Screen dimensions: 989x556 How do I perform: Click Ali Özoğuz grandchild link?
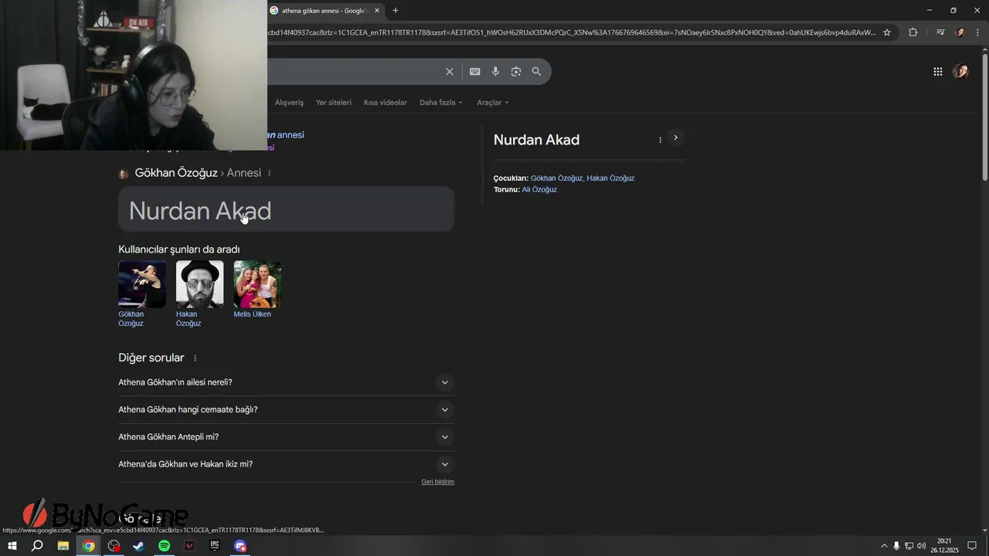point(539,190)
